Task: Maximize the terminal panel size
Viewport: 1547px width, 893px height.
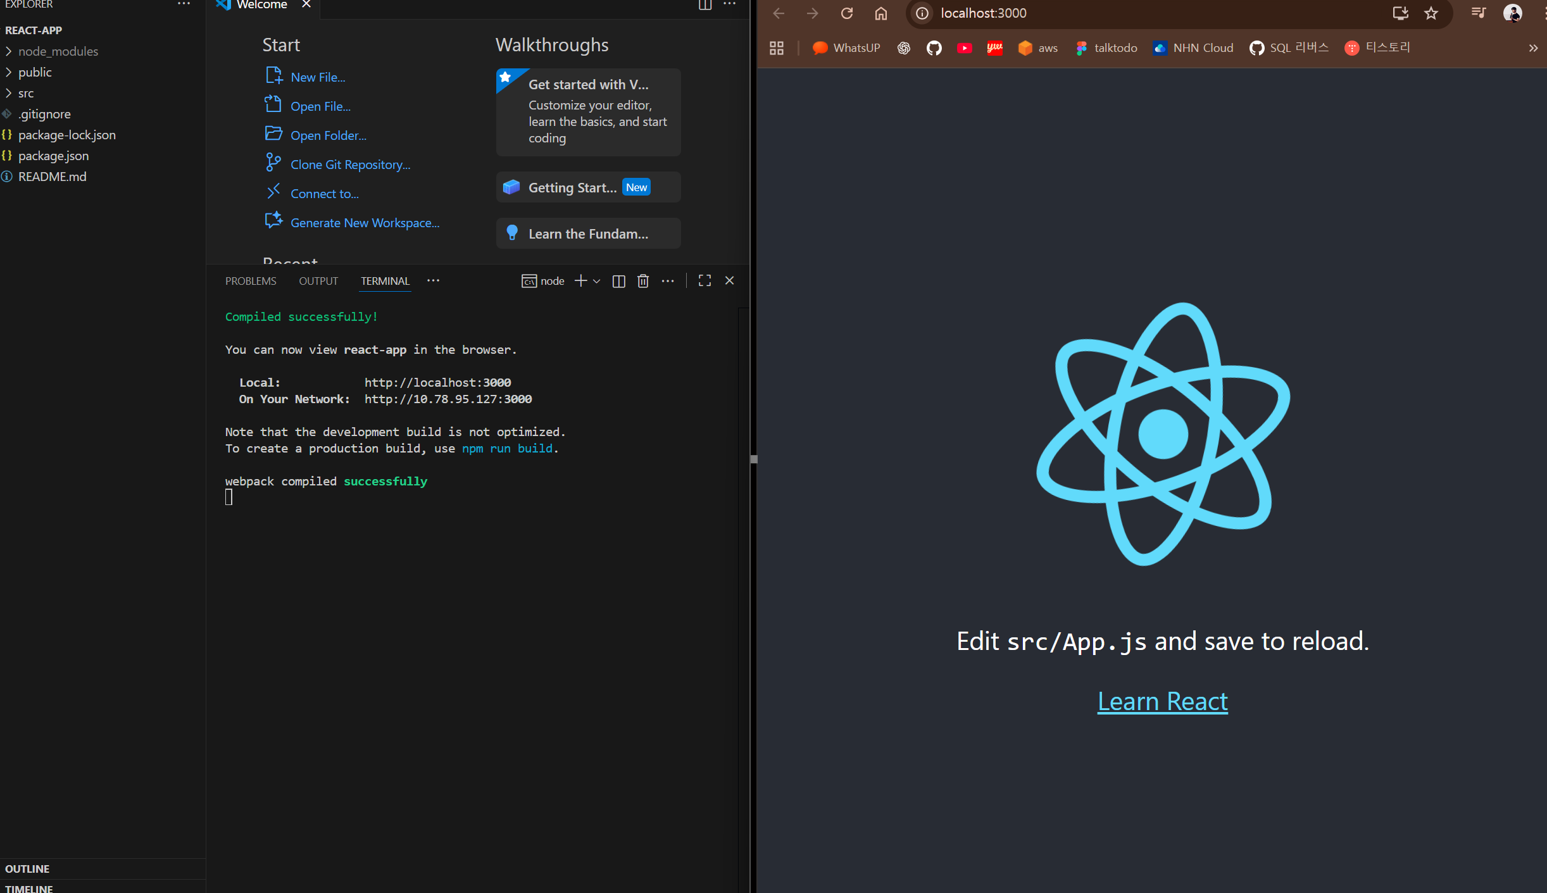Action: pyautogui.click(x=705, y=280)
